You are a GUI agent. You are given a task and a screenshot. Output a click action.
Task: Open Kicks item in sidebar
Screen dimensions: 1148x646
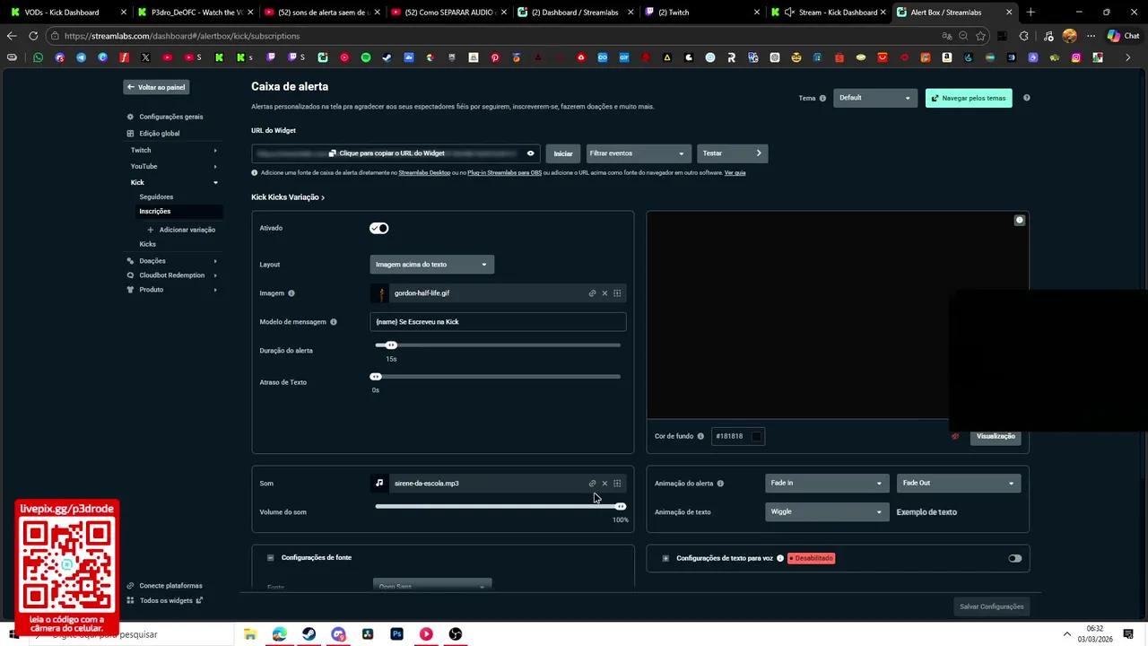point(148,244)
